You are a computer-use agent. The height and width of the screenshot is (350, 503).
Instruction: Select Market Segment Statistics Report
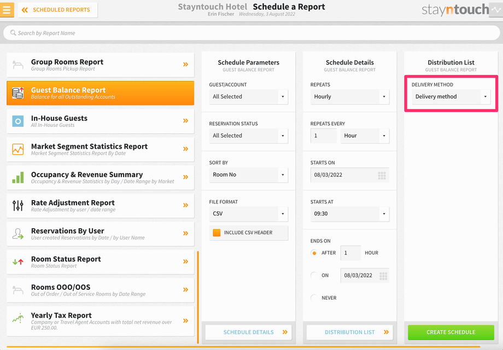(101, 149)
